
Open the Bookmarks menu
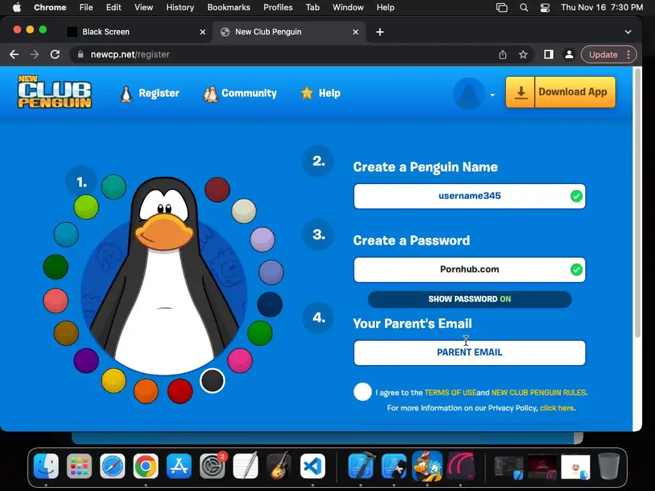[x=228, y=8]
